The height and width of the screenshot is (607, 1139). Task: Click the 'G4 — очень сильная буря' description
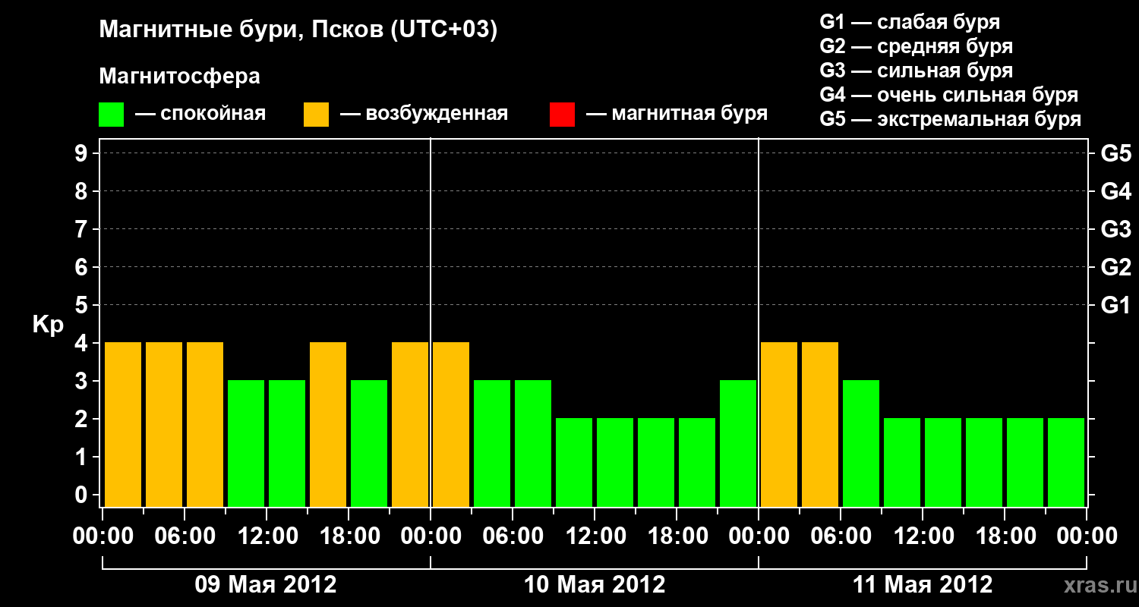pos(949,95)
